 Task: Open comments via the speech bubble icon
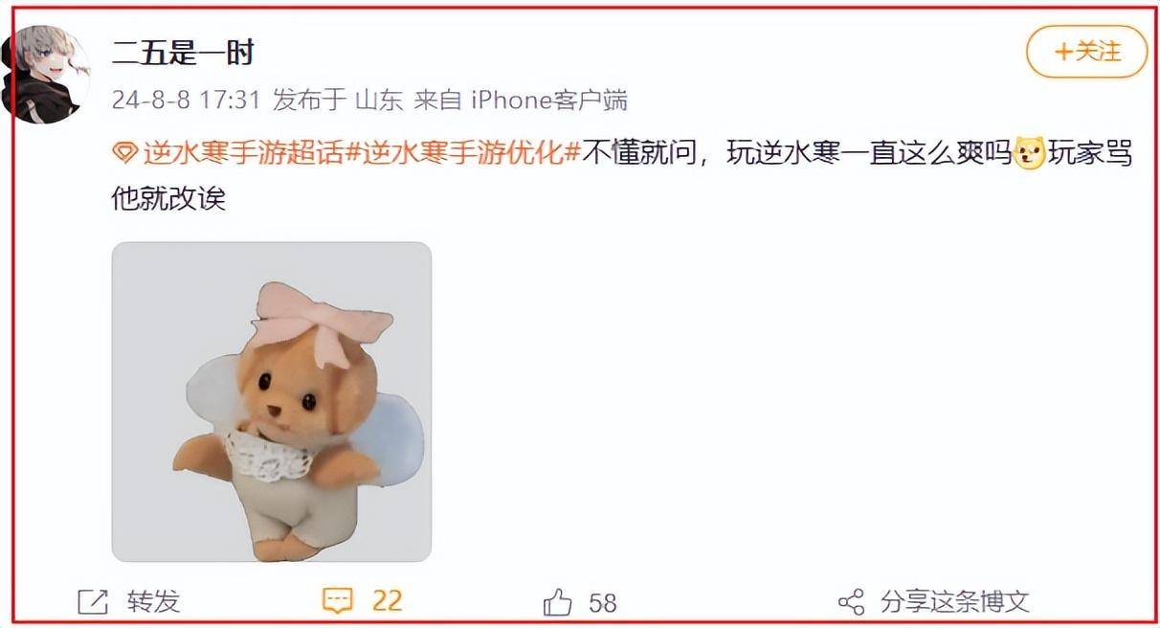(337, 601)
